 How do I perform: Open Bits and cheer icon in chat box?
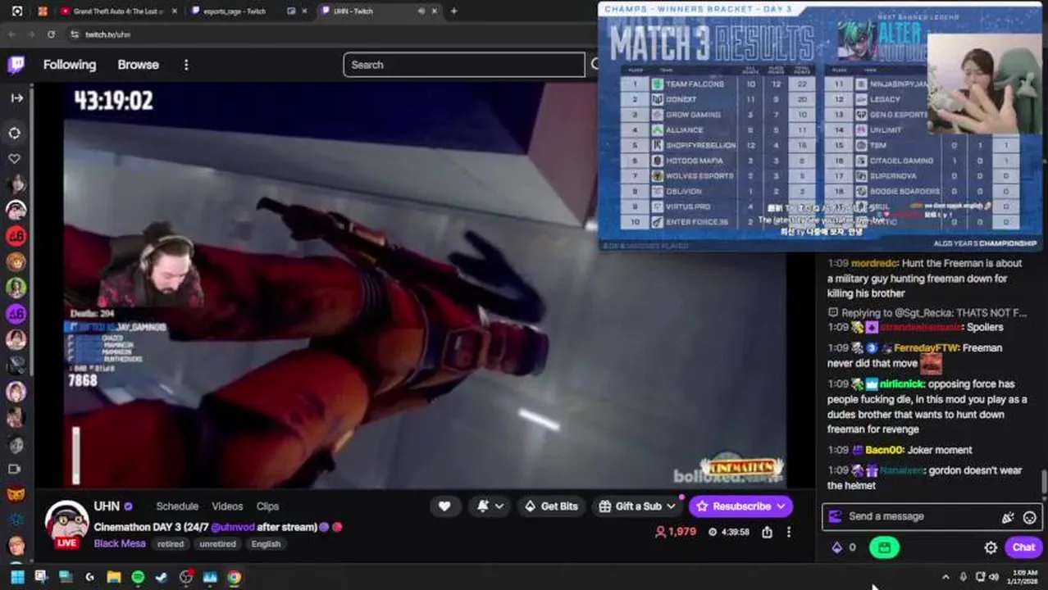tap(1008, 517)
